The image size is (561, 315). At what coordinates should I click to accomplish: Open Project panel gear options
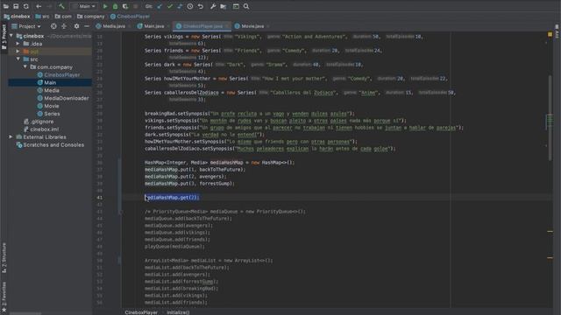coord(76,26)
